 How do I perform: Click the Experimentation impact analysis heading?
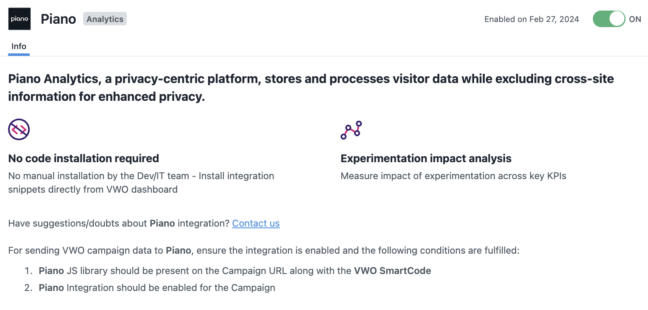click(426, 158)
